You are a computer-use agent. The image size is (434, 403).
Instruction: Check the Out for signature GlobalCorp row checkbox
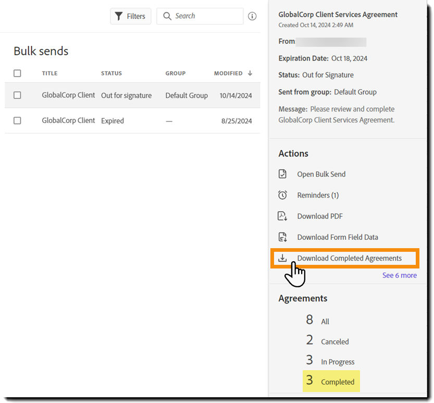point(17,95)
